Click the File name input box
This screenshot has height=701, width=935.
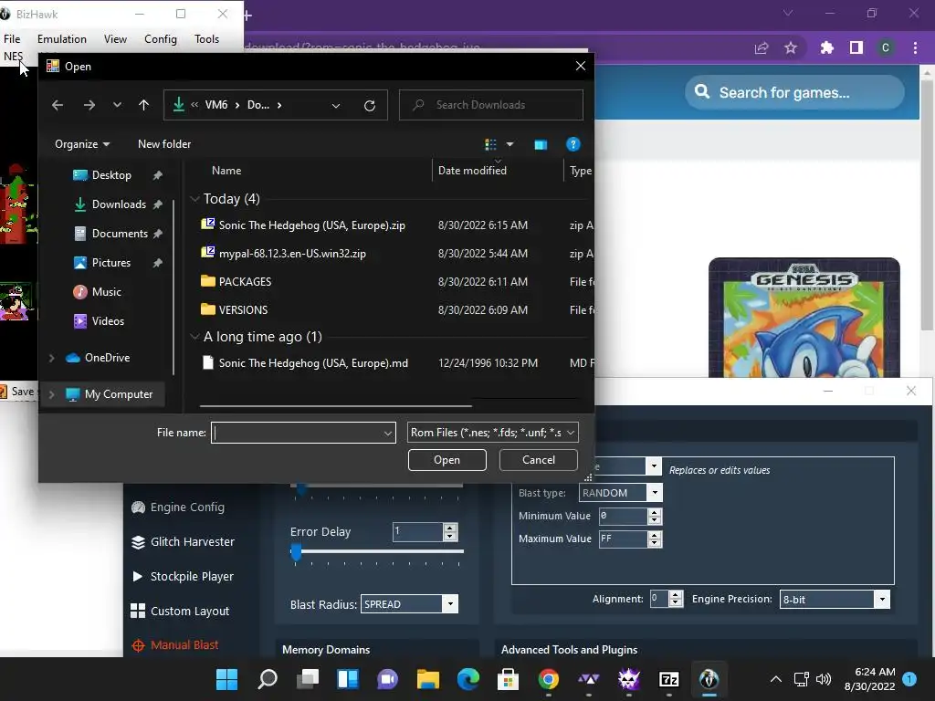[x=303, y=433]
